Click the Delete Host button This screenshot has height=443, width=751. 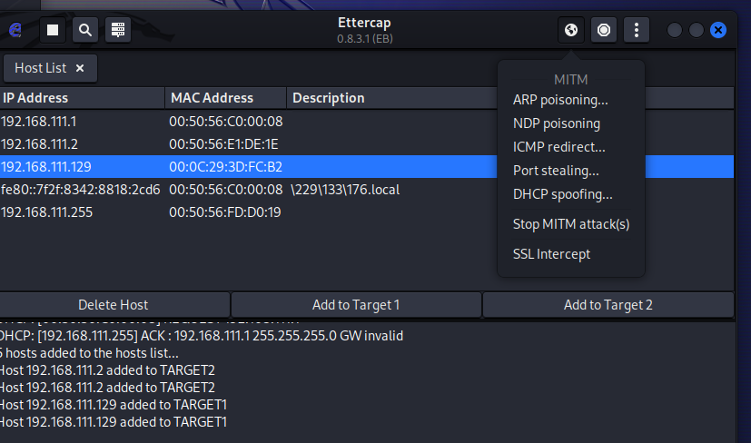click(114, 305)
